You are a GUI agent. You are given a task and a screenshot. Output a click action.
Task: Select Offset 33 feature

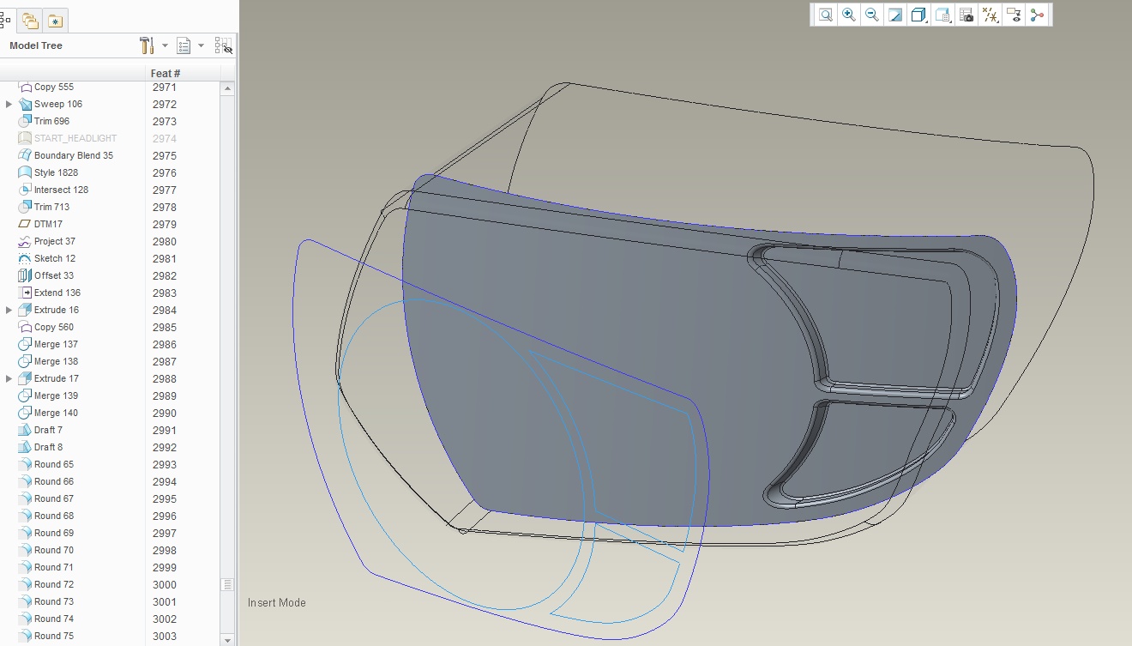click(x=54, y=275)
